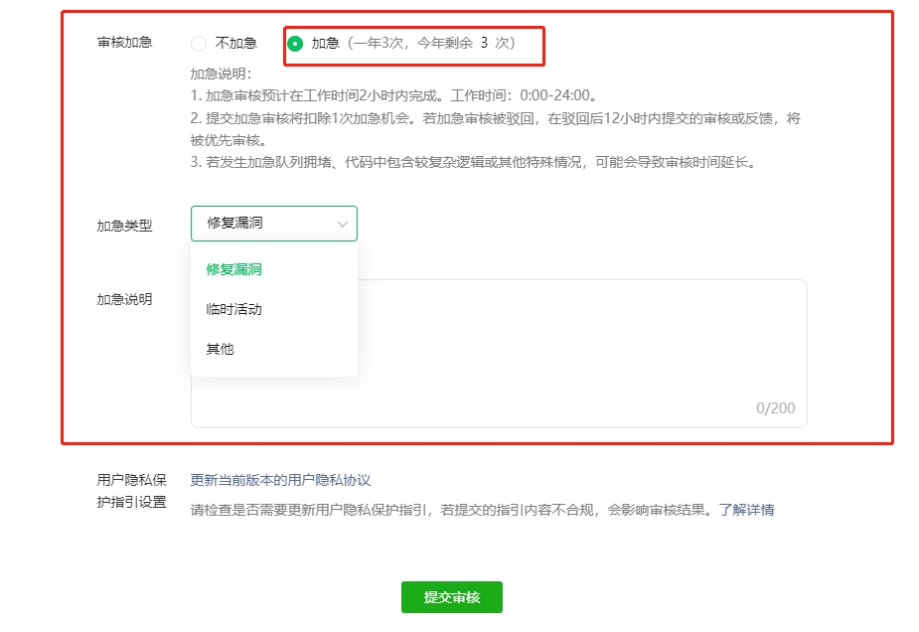Select 临时活动 as the urgency type
Viewport: 919px width, 632px height.
pyautogui.click(x=232, y=309)
